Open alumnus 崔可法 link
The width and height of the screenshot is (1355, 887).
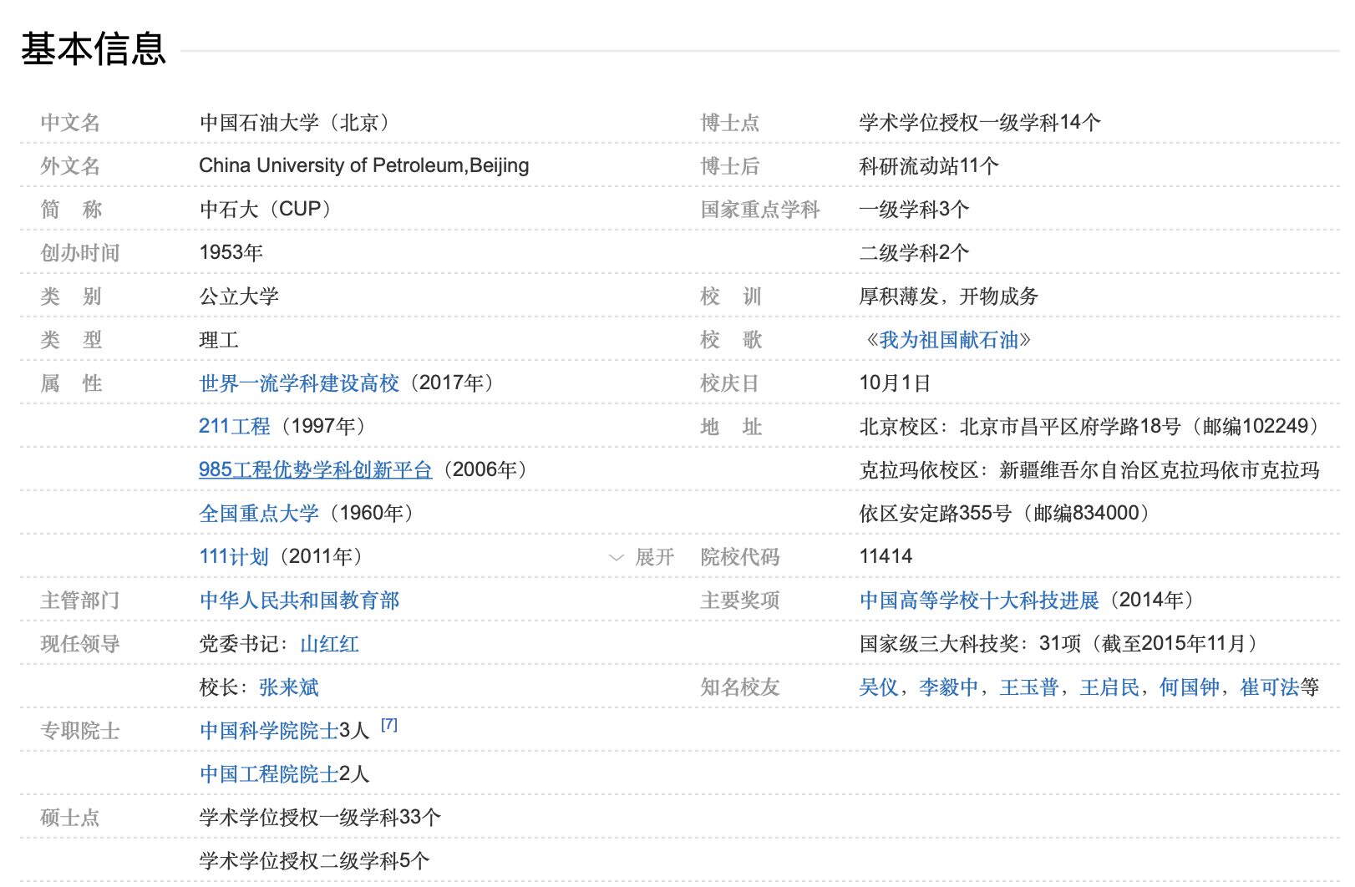pos(1270,687)
